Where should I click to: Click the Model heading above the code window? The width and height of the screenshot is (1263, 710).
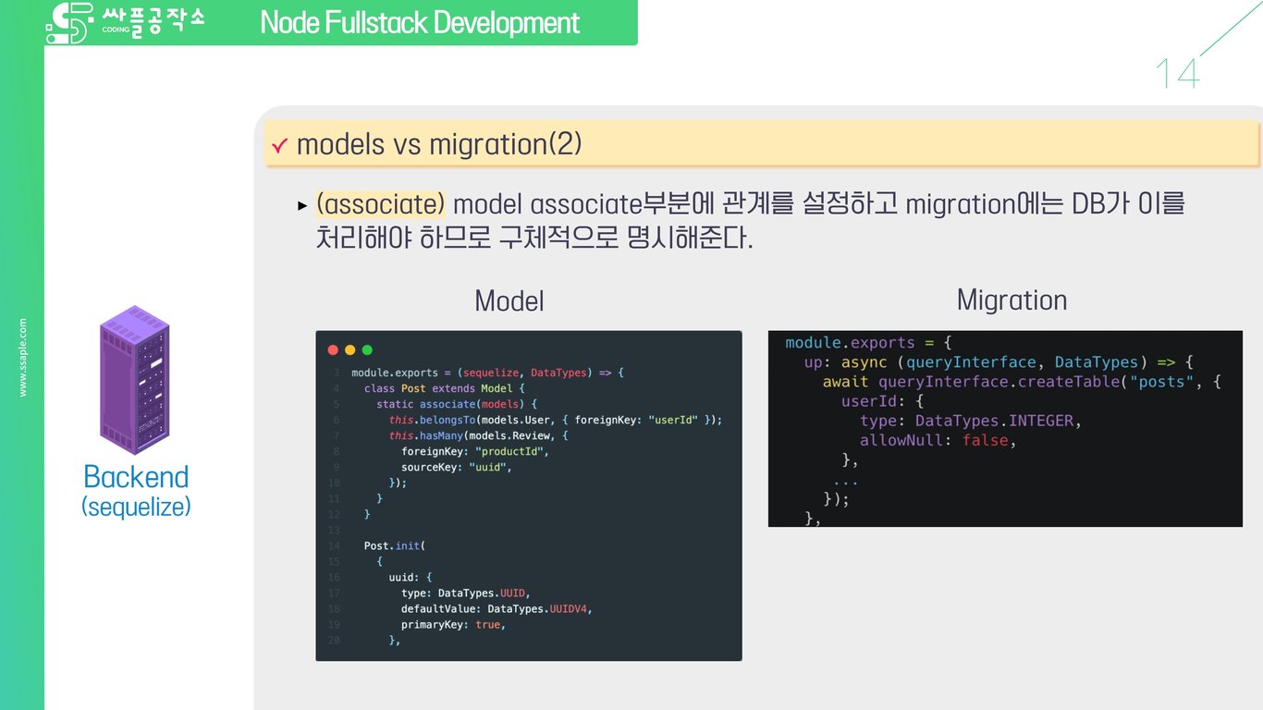509,300
